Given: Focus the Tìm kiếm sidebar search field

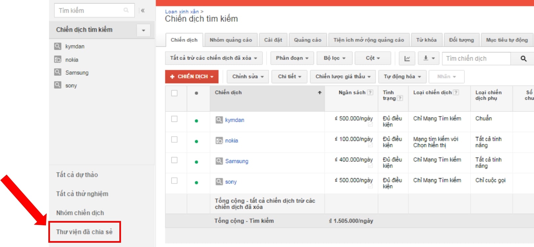Looking at the screenshot, I should (x=94, y=11).
